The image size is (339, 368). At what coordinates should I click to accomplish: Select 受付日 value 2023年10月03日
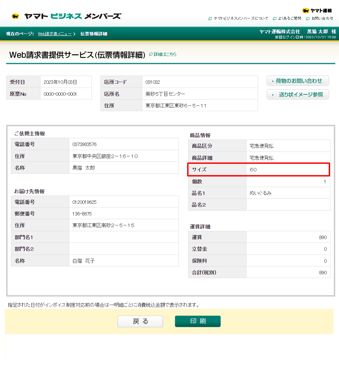coord(60,82)
